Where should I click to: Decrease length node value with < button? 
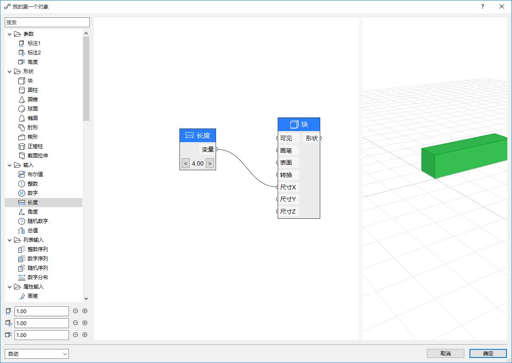pyautogui.click(x=185, y=163)
